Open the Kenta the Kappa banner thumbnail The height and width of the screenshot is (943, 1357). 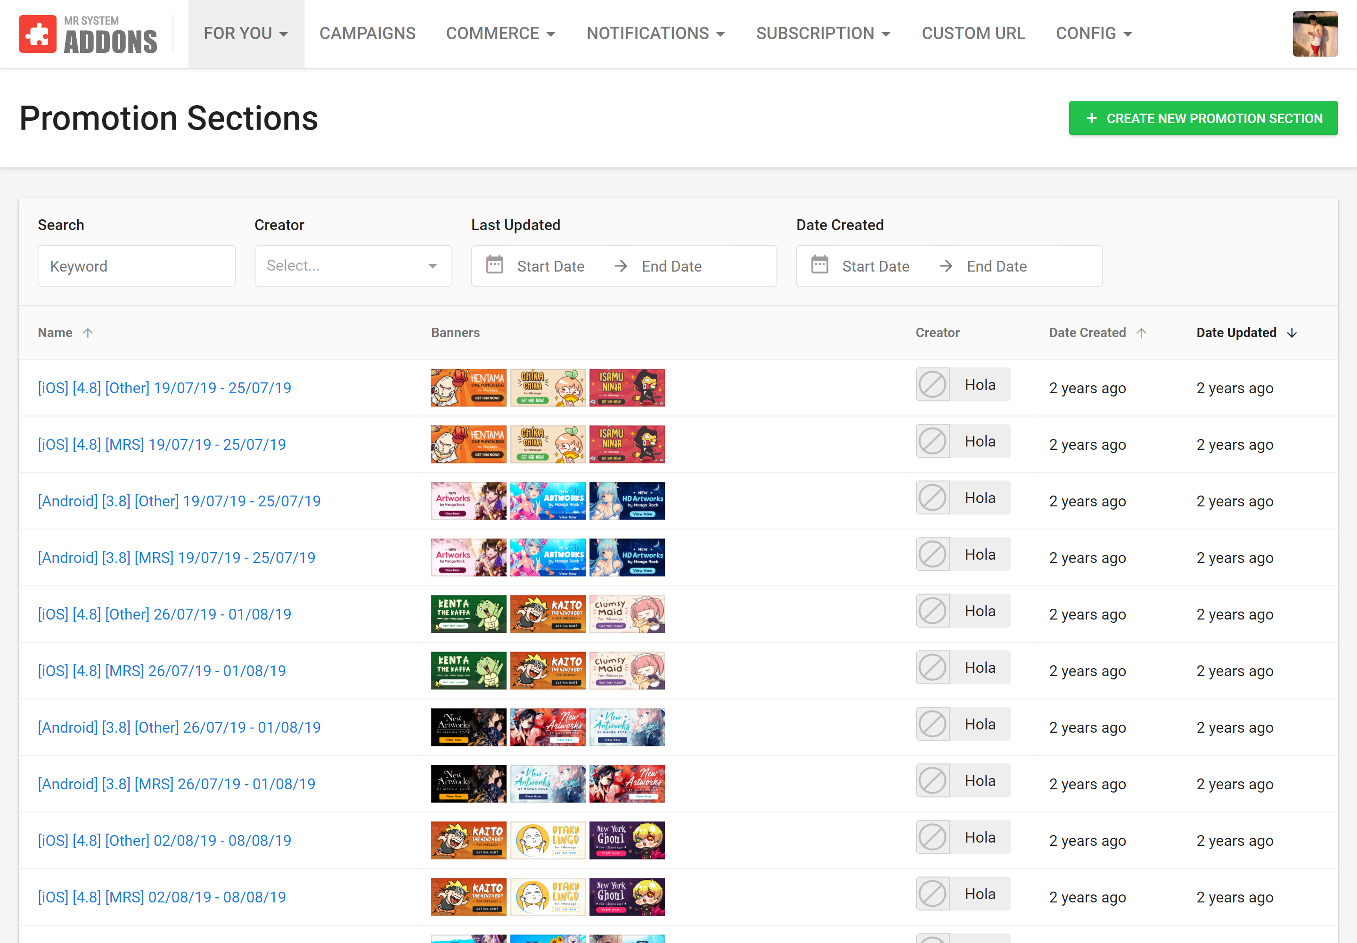(468, 614)
